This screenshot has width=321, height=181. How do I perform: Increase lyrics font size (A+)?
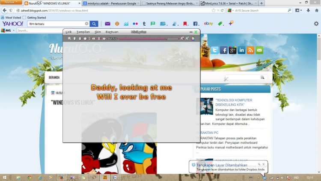[182, 38]
